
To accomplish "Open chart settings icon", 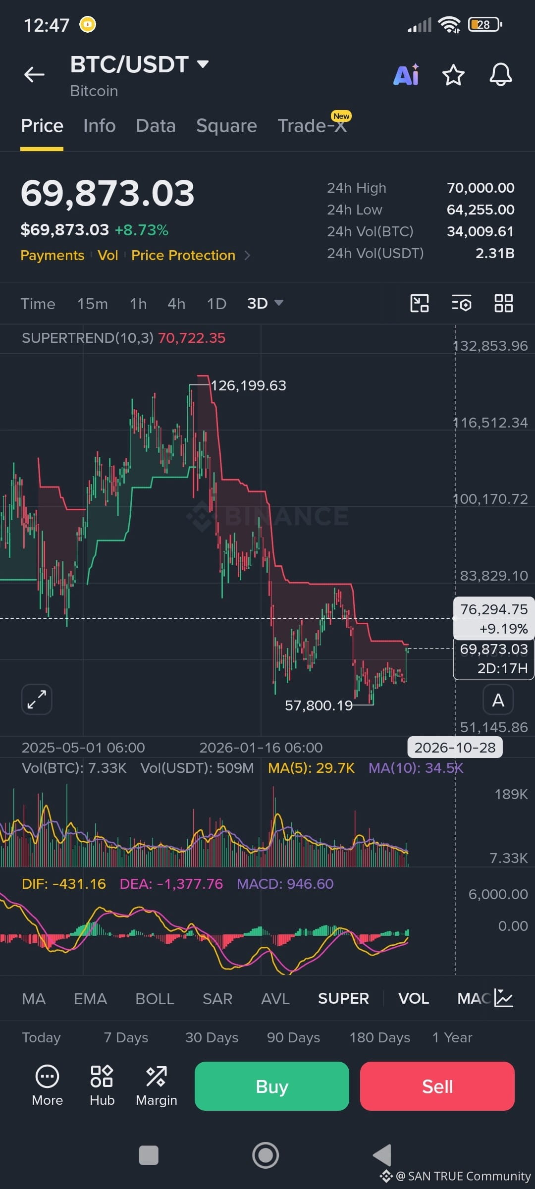I will (461, 303).
